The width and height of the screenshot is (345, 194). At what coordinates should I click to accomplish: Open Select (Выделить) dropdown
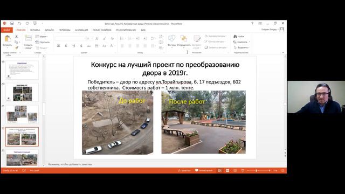click(241, 47)
